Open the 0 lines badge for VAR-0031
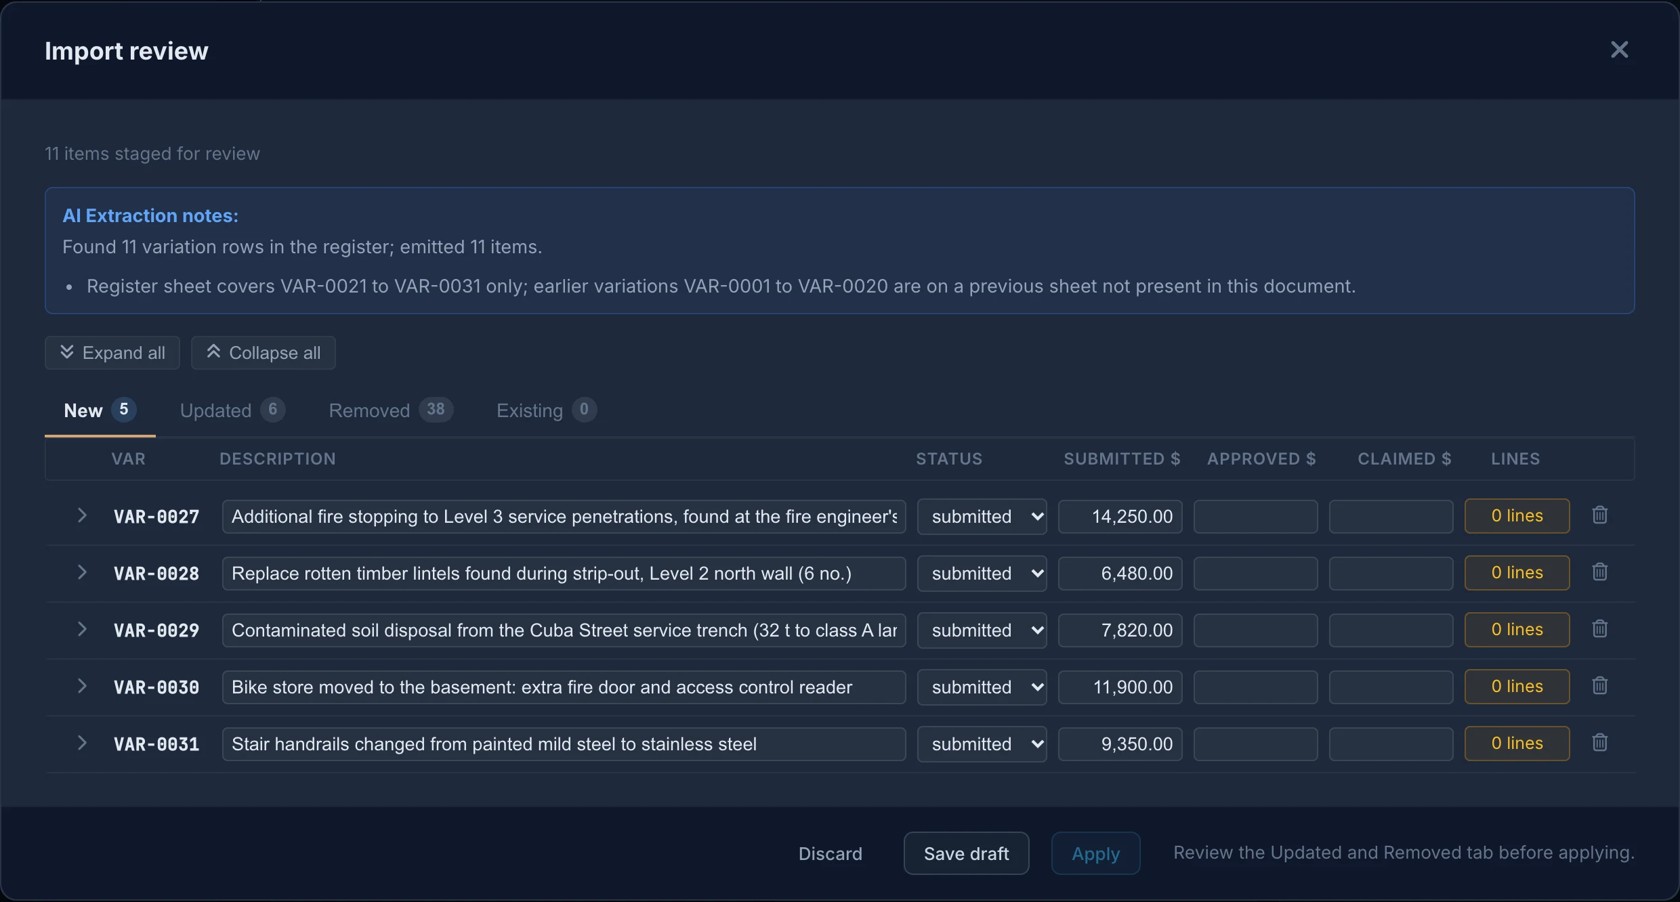Viewport: 1680px width, 902px height. click(1517, 744)
